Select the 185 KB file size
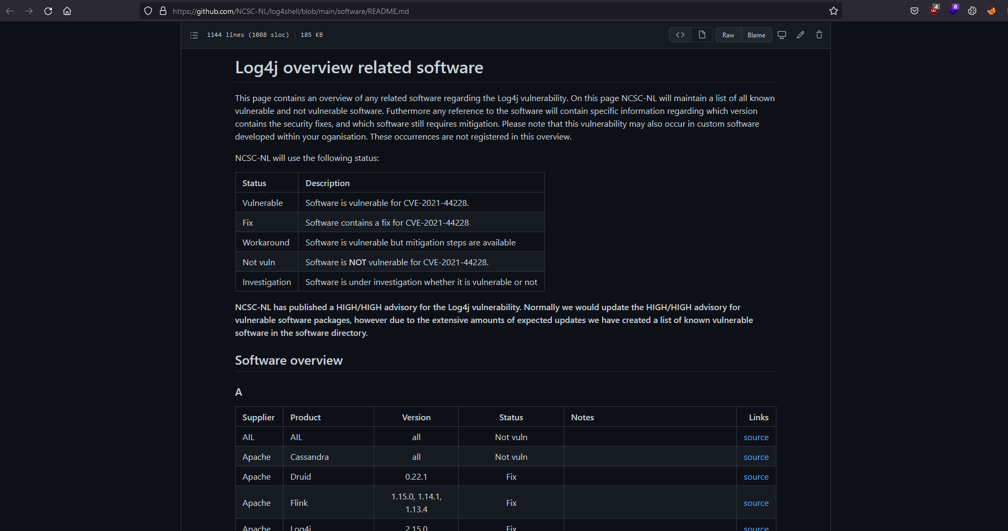Image resolution: width=1008 pixels, height=531 pixels. pos(312,35)
